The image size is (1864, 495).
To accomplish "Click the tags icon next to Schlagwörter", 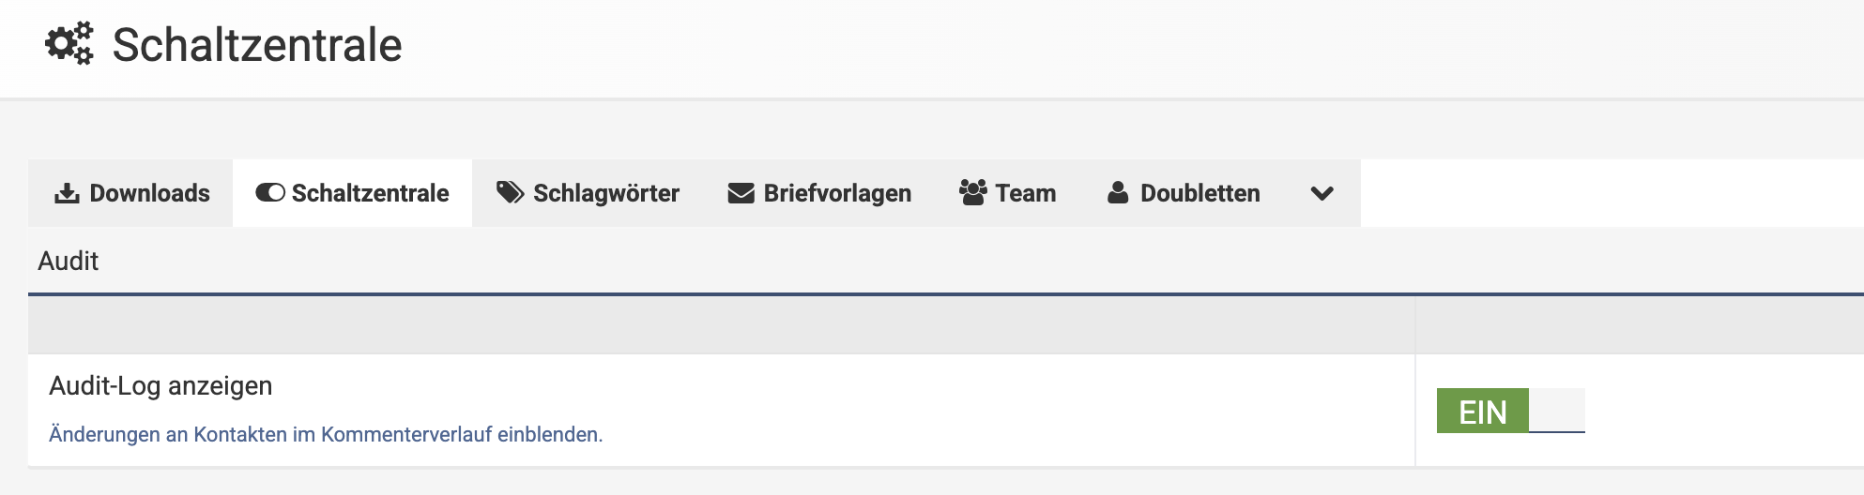I will tap(510, 193).
